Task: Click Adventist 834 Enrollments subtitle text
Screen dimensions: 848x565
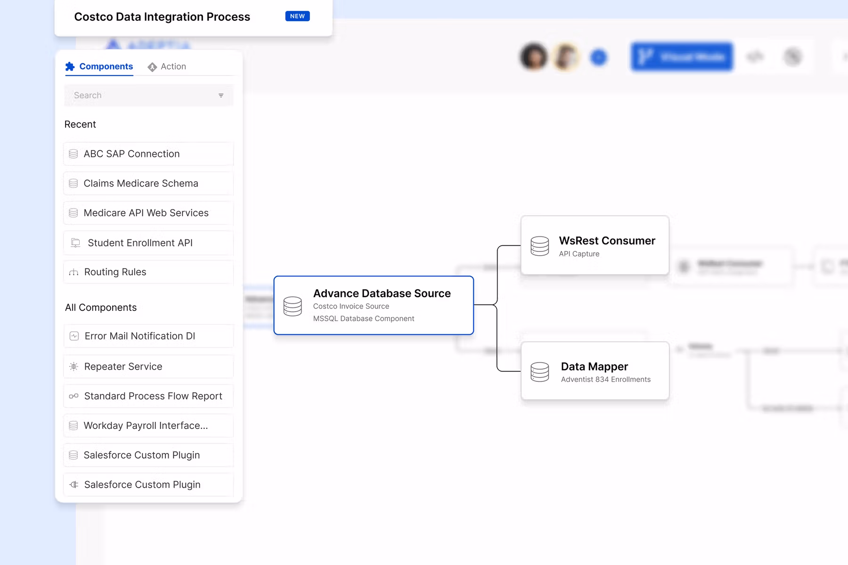Action: tap(606, 379)
